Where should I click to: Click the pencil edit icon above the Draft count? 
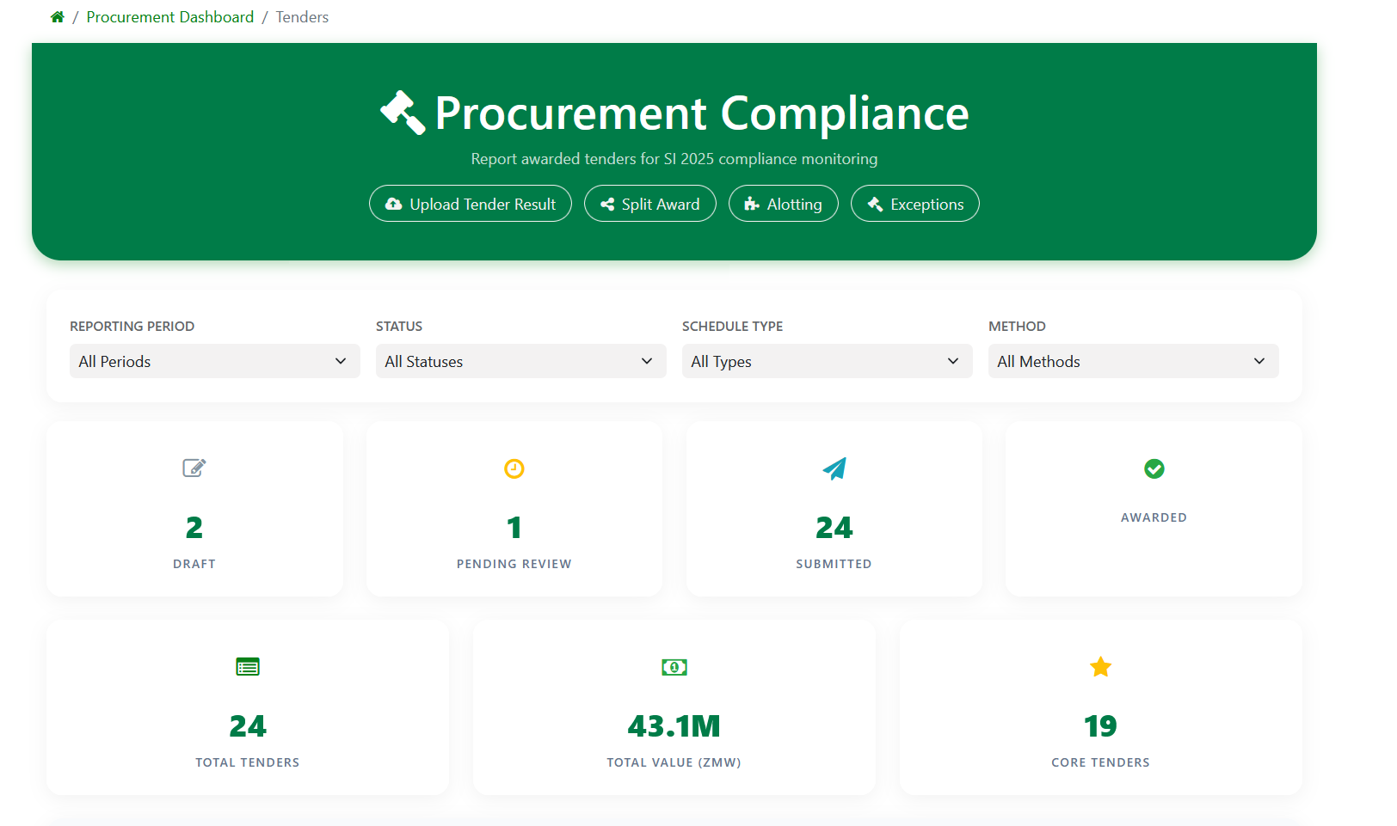[194, 468]
